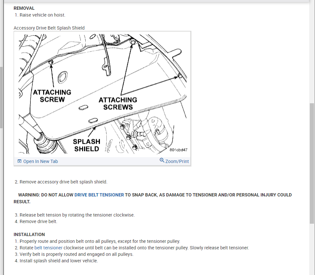Click the splash shield diagram image
Image resolution: width=315 pixels, height=275 pixels.
click(x=102, y=94)
